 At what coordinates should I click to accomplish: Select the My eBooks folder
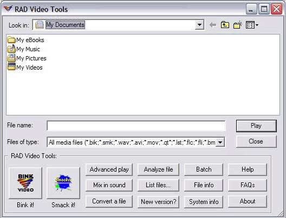pyautogui.click(x=25, y=40)
